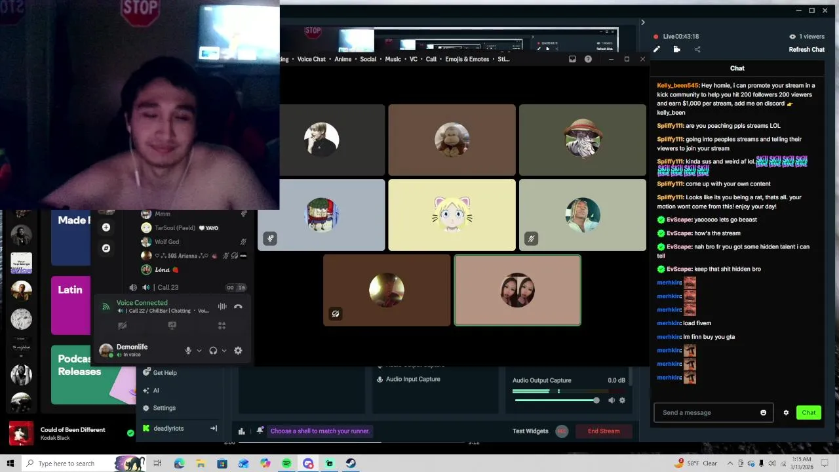The image size is (839, 472).
Task: Open Audio Output Capture settings gear
Action: (x=622, y=400)
